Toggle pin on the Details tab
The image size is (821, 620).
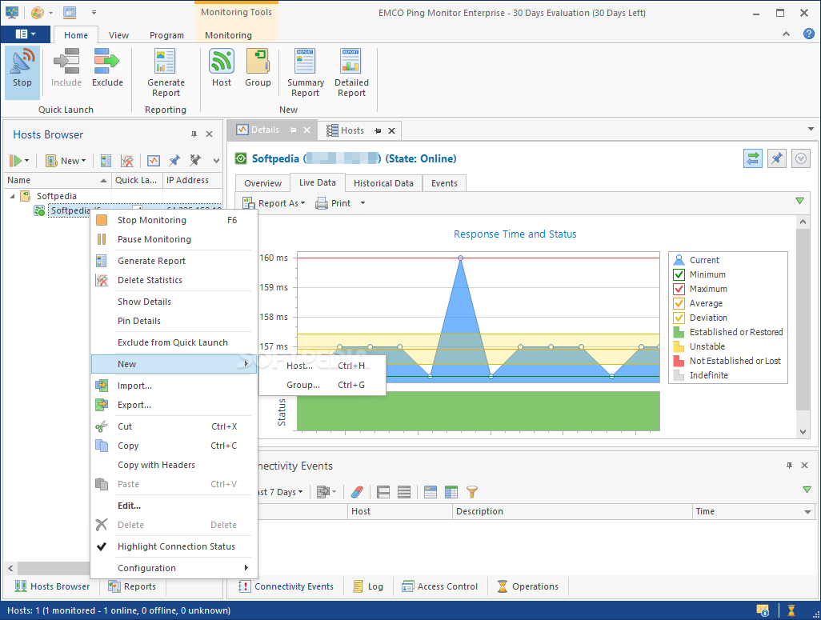coord(293,130)
